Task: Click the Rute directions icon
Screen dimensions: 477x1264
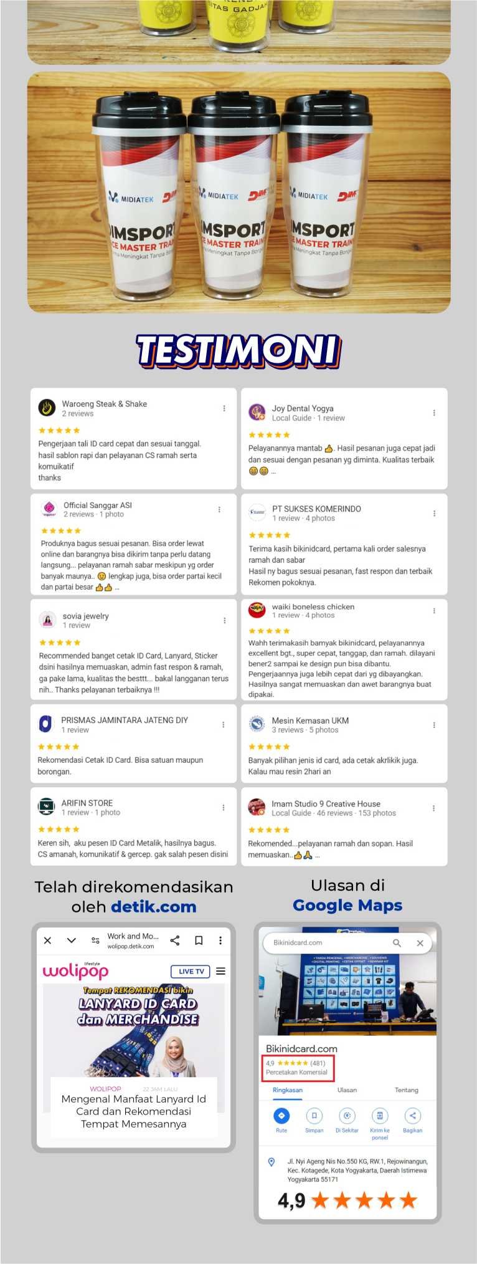Action: coord(281,1116)
